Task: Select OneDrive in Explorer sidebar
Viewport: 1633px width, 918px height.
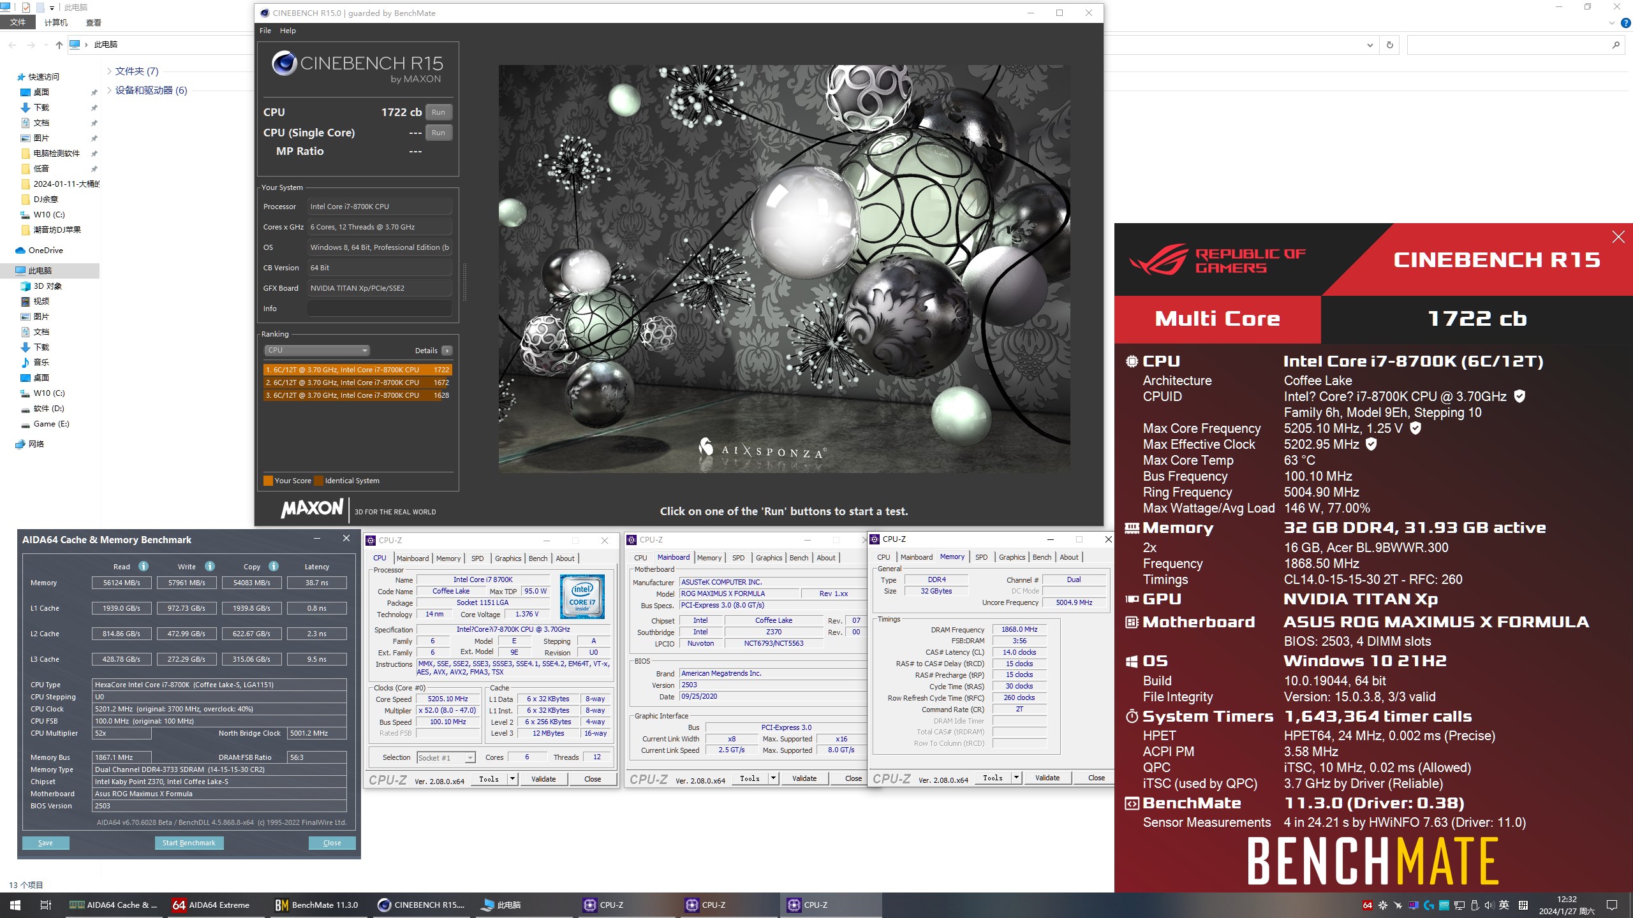Action: click(x=45, y=251)
